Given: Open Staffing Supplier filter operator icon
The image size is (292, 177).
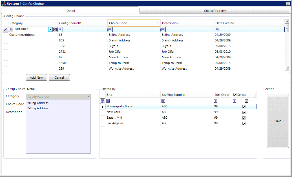Looking at the screenshot, I should (x=163, y=101).
